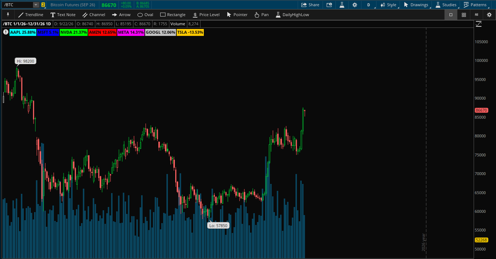Click the /BTC 1/1/26–12/31/26 1D header
This screenshot has width=496, height=259.
(26, 24)
